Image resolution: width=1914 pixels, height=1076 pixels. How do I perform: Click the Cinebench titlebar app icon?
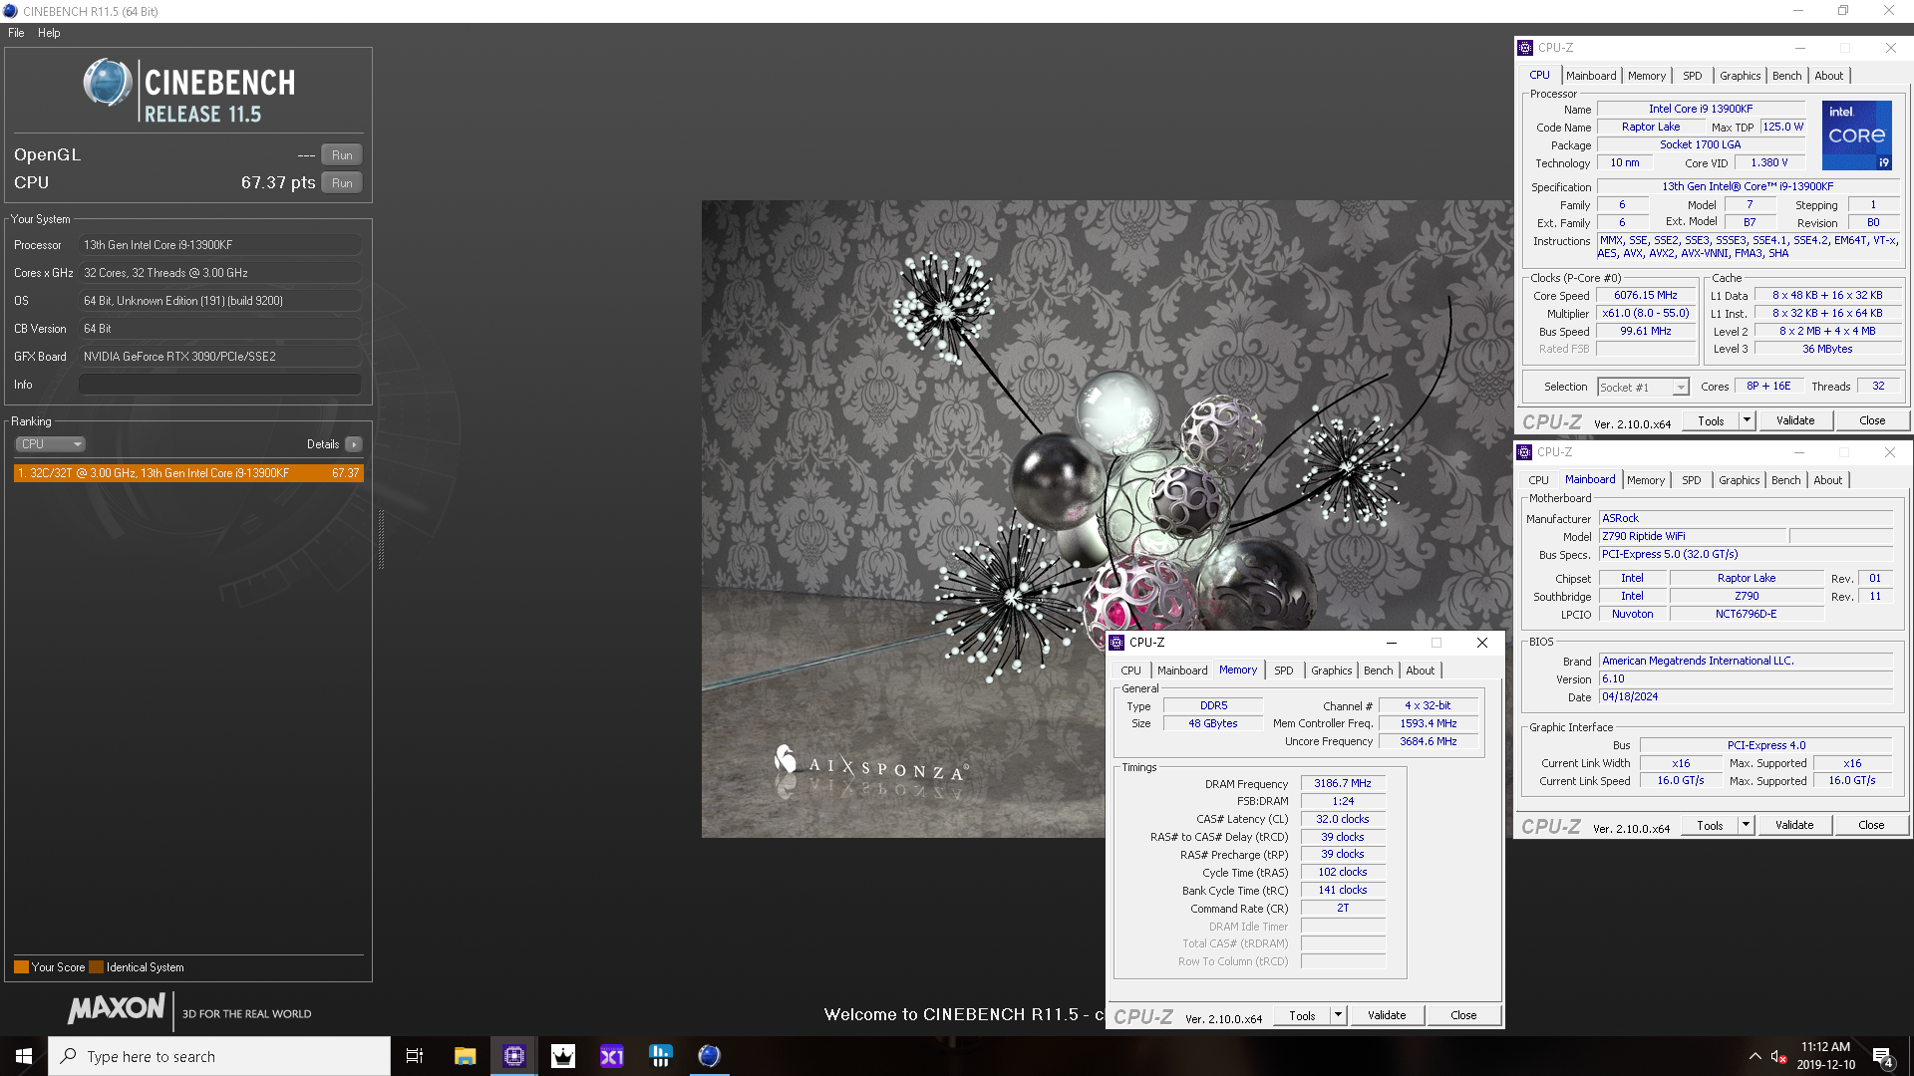(x=10, y=11)
